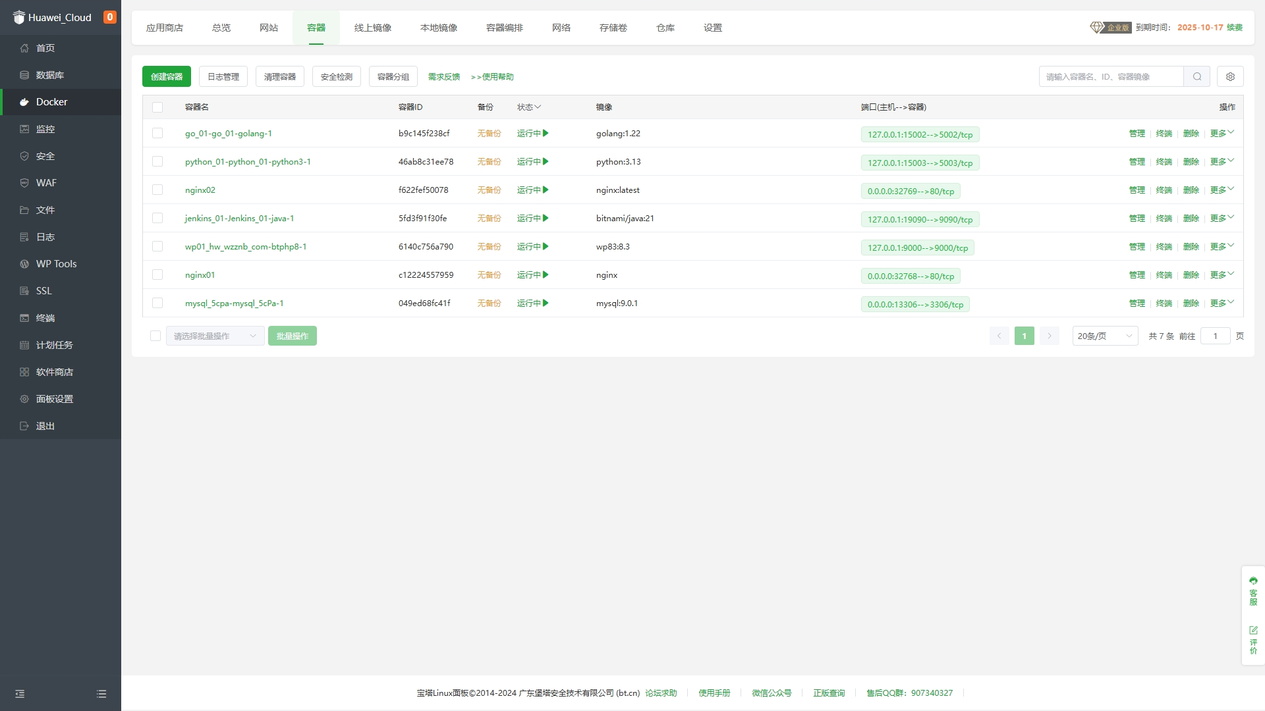This screenshot has width=1265, height=711.
Task: Open the 请选择批量操作 dropdown
Action: [215, 336]
